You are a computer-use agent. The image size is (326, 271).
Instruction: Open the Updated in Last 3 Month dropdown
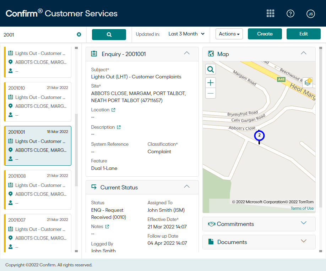point(186,34)
